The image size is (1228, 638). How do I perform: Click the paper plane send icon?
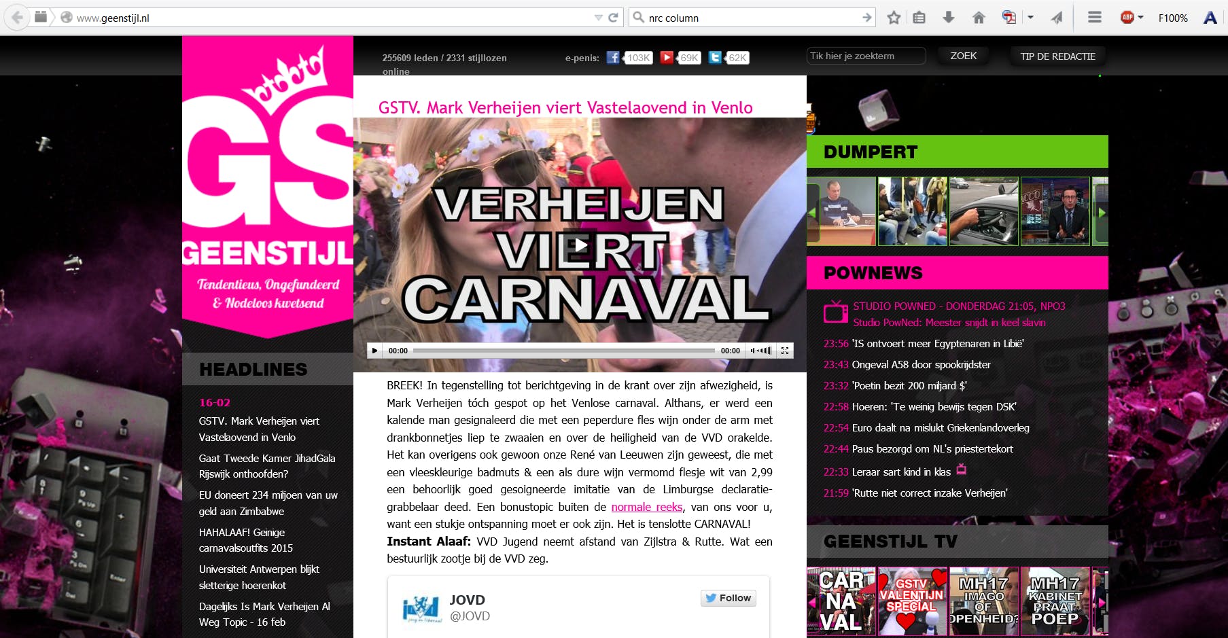(1057, 18)
